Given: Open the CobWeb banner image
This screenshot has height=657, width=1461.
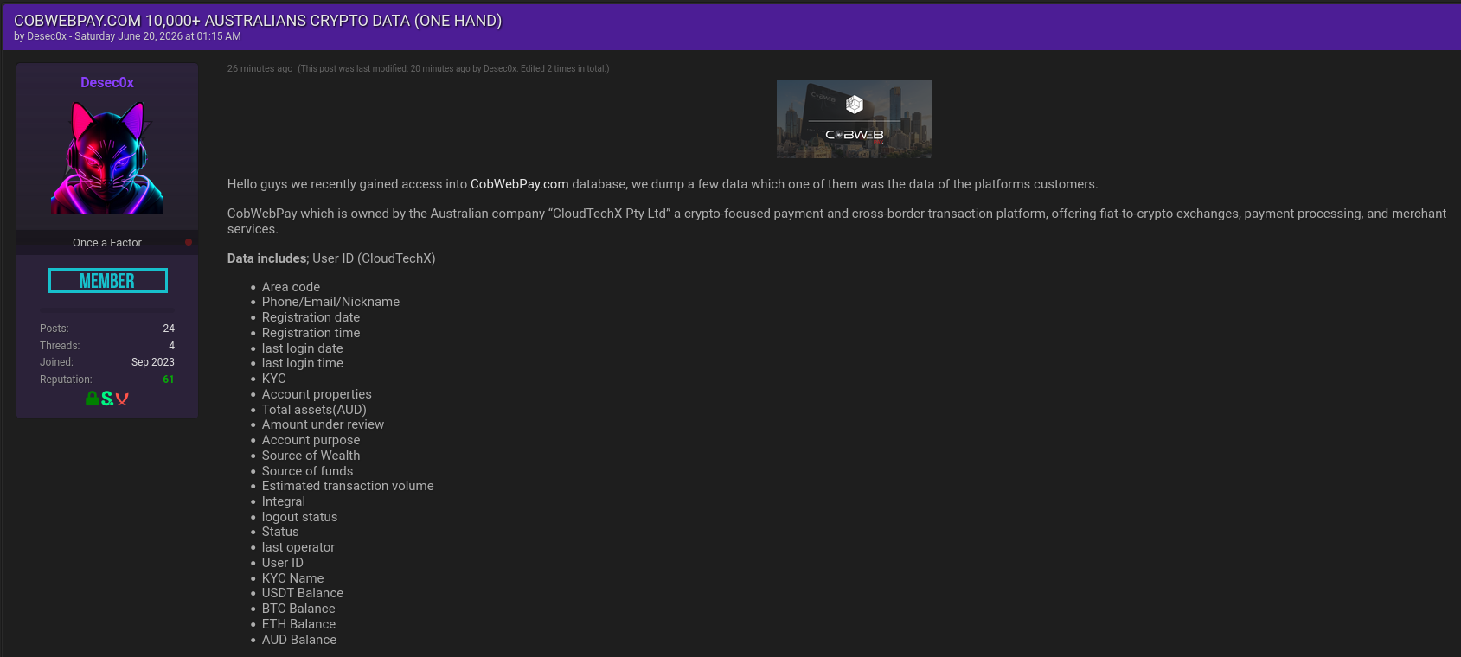Looking at the screenshot, I should pyautogui.click(x=855, y=119).
